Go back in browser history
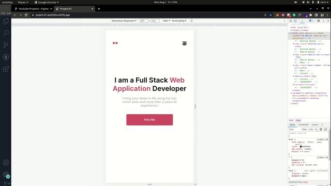Viewport: 331px width, 186px height. click(15, 15)
